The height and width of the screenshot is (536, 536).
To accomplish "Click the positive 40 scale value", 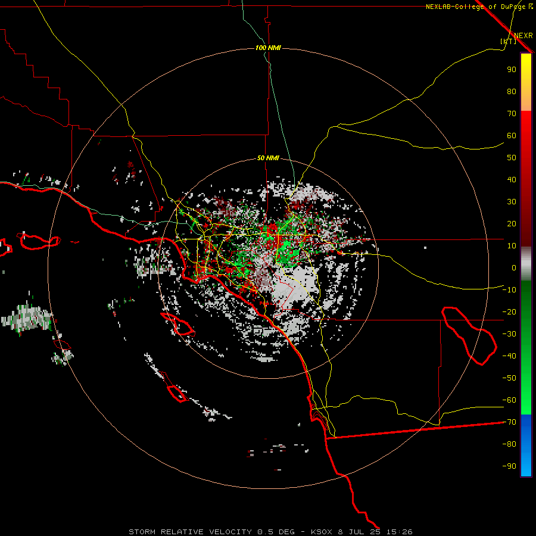I will pos(512,179).
